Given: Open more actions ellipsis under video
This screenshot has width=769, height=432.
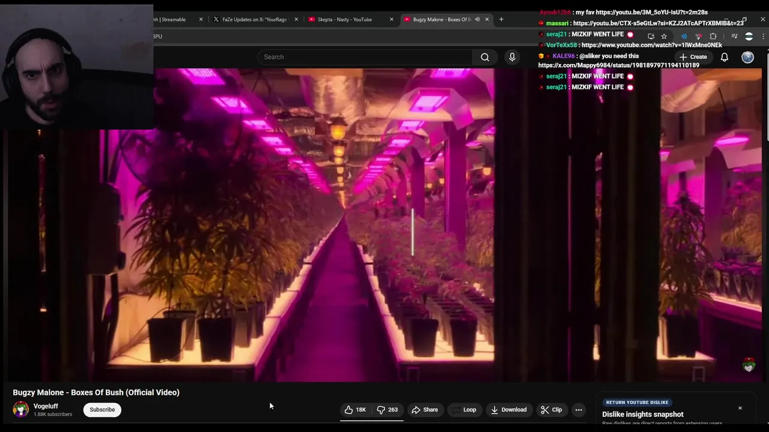Looking at the screenshot, I should (579, 410).
